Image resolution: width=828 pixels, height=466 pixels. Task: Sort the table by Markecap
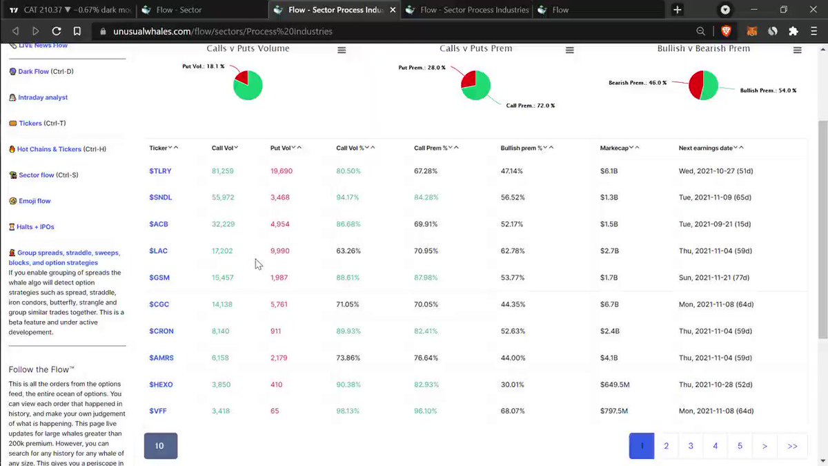(621, 148)
